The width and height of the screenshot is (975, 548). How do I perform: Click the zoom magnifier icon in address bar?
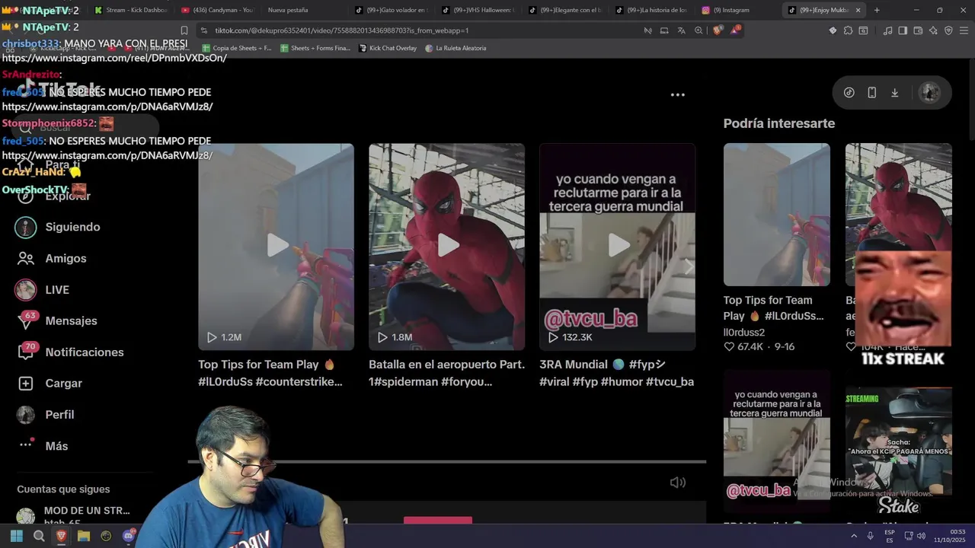coord(698,30)
